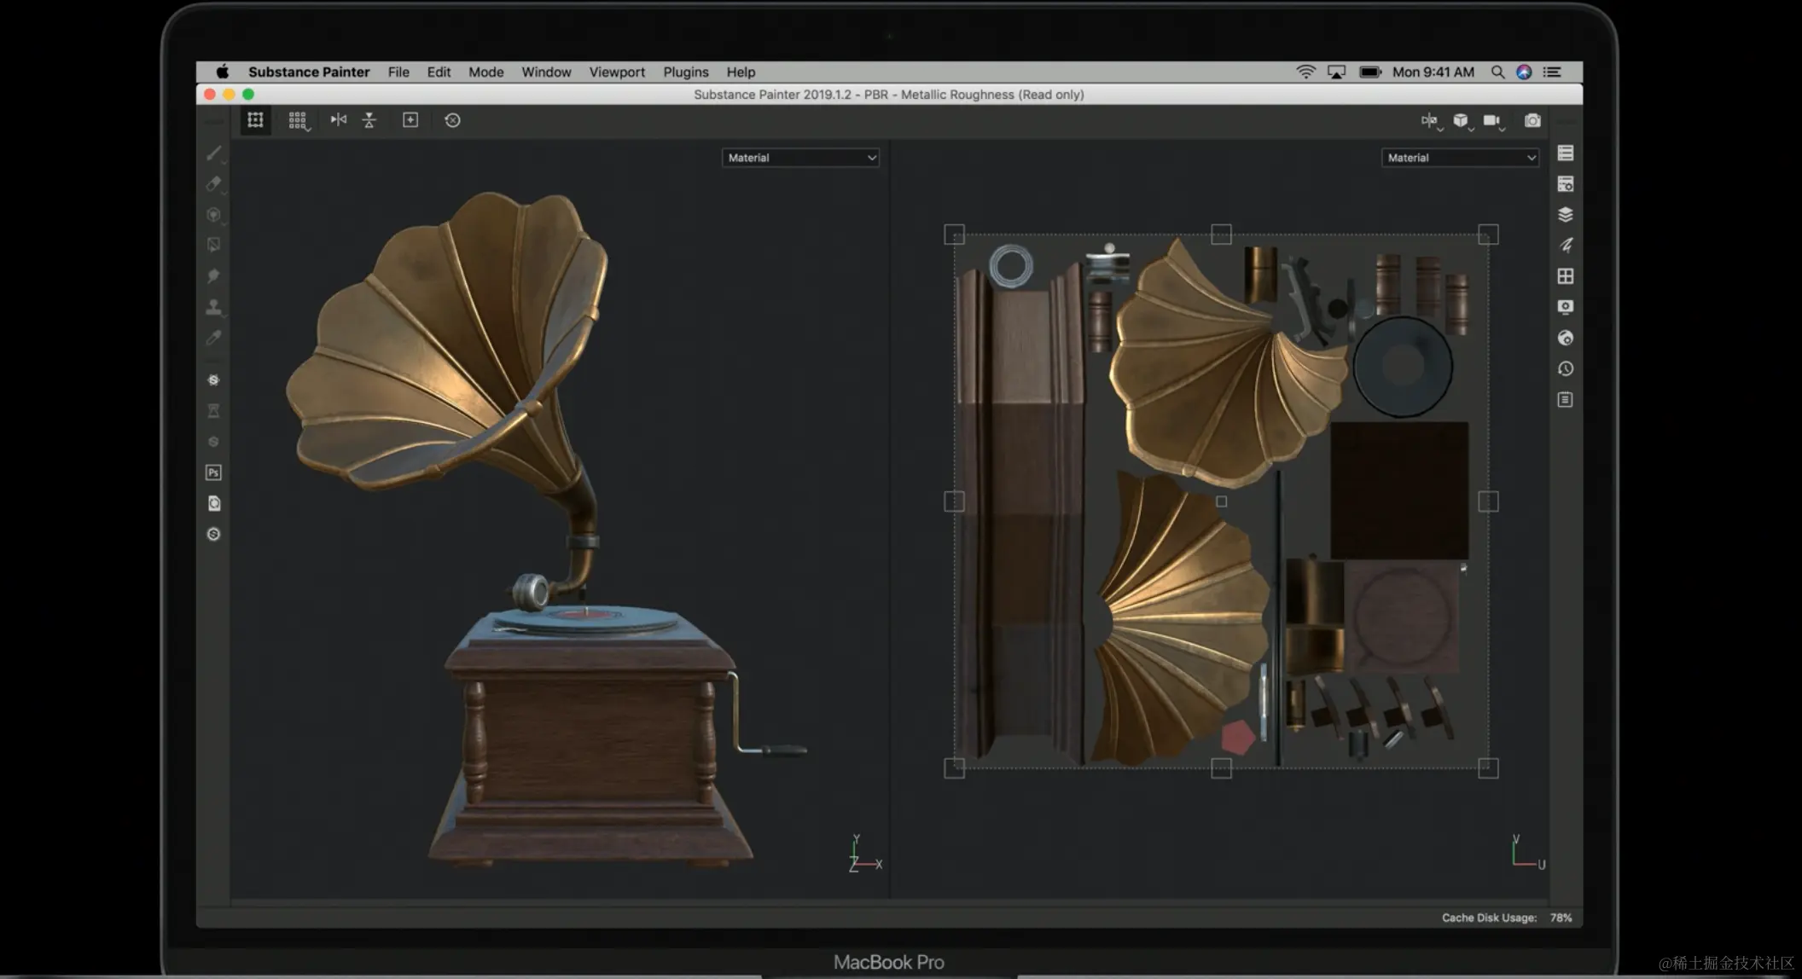Open the Shelf four-squares grid icon
The width and height of the screenshot is (1802, 979).
click(1566, 276)
